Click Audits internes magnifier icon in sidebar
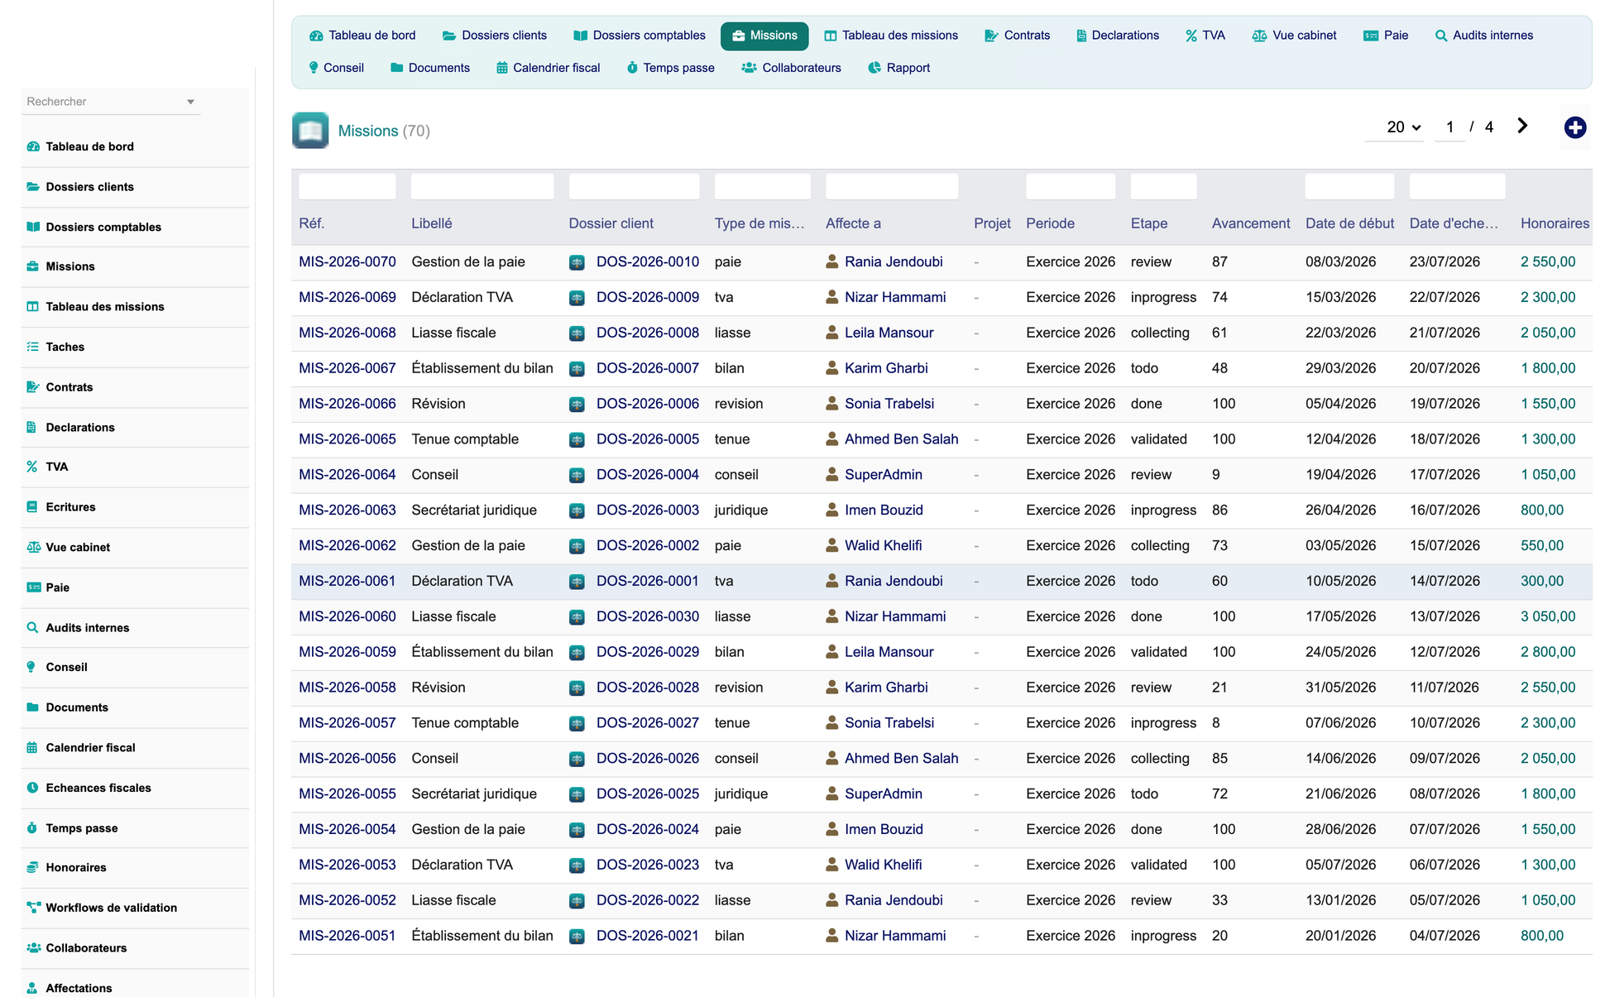The image size is (1610, 997). [x=32, y=628]
